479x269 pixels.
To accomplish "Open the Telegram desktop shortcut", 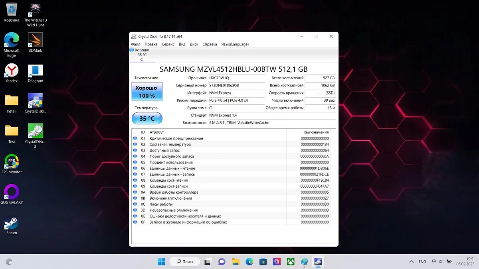I will tap(36, 73).
